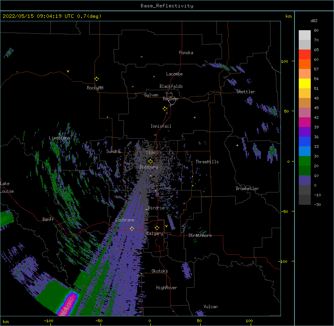This screenshot has width=334, height=326.
Task: Click the Olds town label
Action: pos(150,153)
